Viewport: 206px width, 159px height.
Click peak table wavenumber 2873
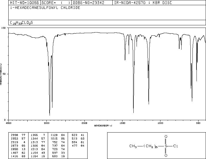point(14,145)
